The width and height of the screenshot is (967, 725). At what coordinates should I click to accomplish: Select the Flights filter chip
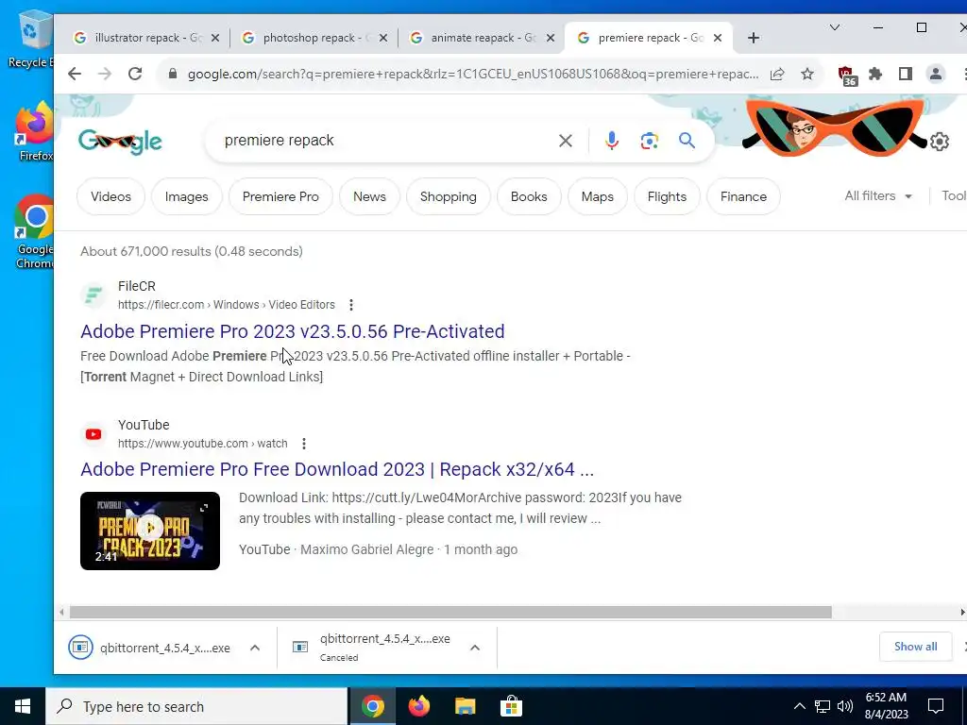click(x=667, y=196)
